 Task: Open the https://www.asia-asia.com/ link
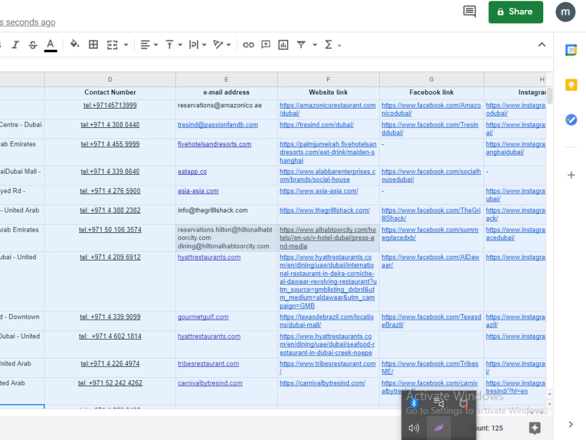tap(319, 191)
